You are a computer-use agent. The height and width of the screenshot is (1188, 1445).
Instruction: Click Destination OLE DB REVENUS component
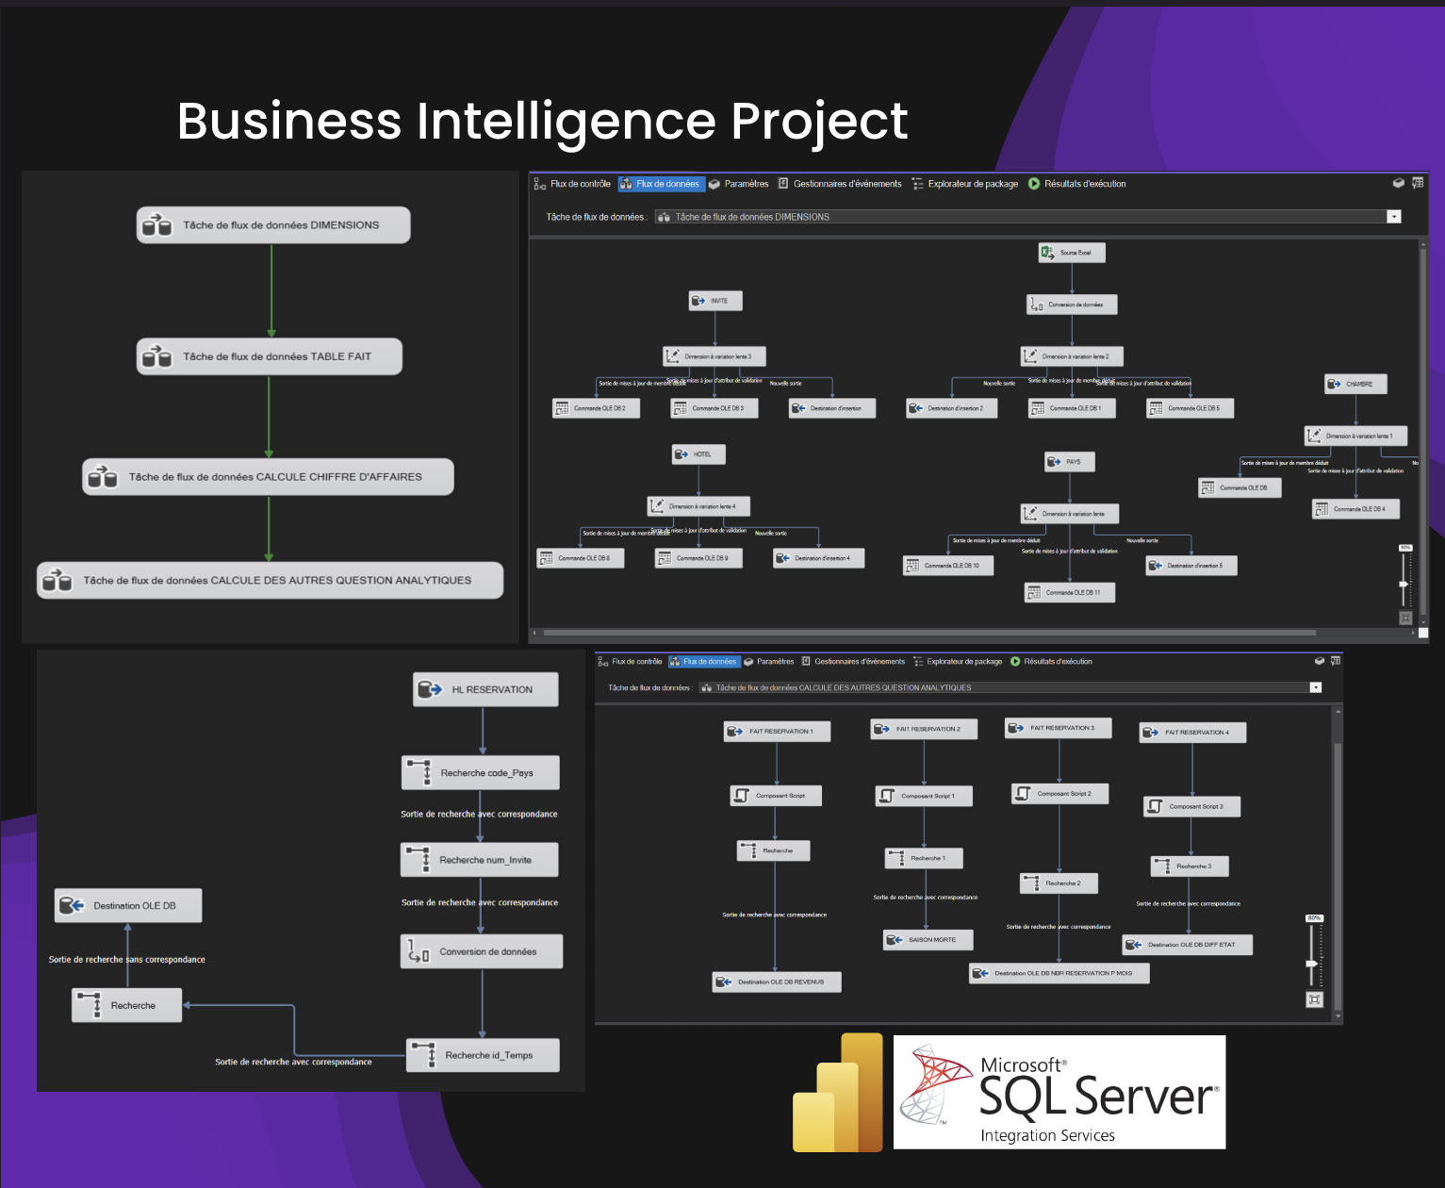(x=777, y=982)
